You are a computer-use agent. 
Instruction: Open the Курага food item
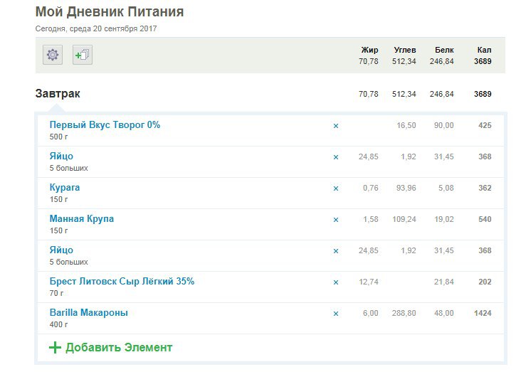tap(65, 187)
